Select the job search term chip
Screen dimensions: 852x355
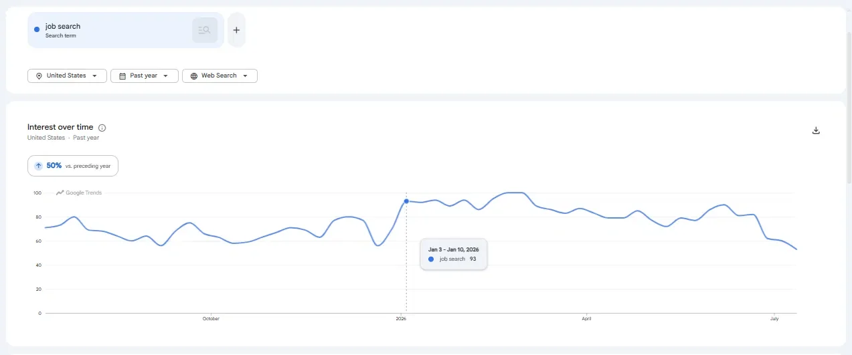point(126,30)
